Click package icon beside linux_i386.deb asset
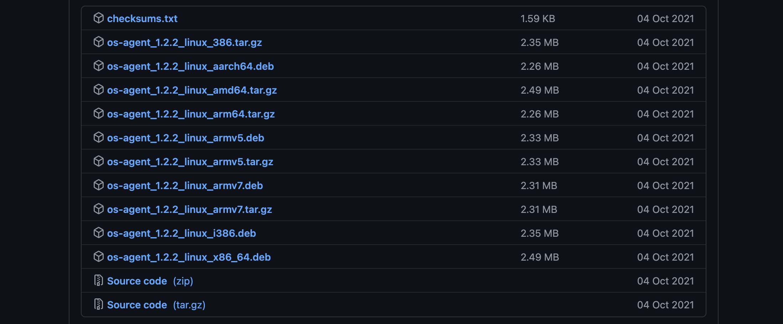The height and width of the screenshot is (324, 783). coord(98,232)
